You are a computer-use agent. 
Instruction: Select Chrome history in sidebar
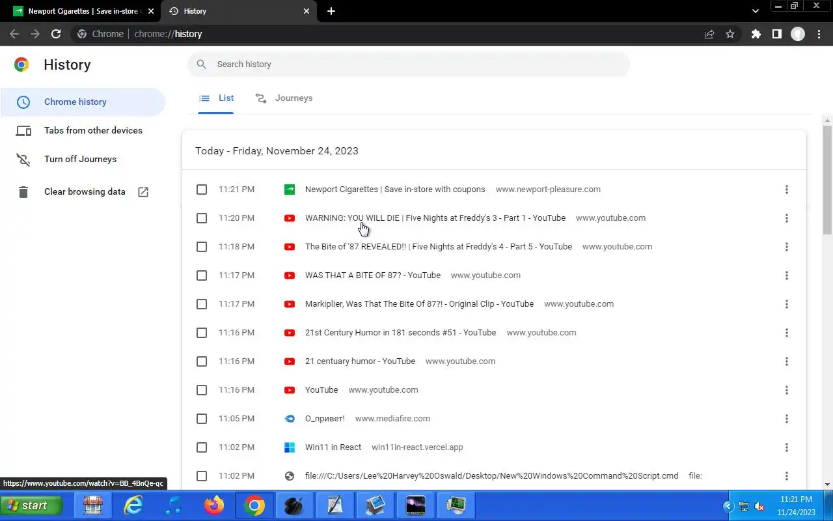[83, 102]
